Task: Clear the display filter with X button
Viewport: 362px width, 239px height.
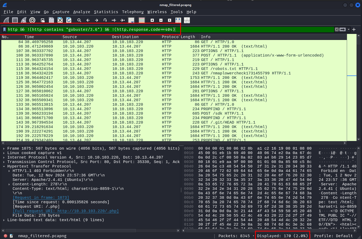Action: point(337,29)
